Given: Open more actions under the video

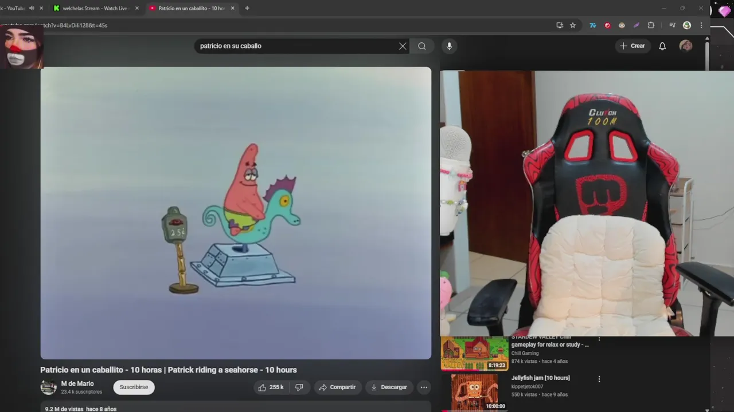Looking at the screenshot, I should coord(424,387).
